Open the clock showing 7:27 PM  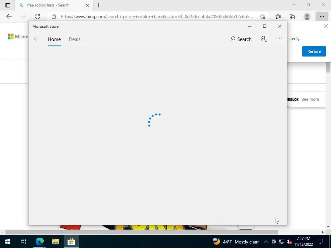tap(303, 242)
